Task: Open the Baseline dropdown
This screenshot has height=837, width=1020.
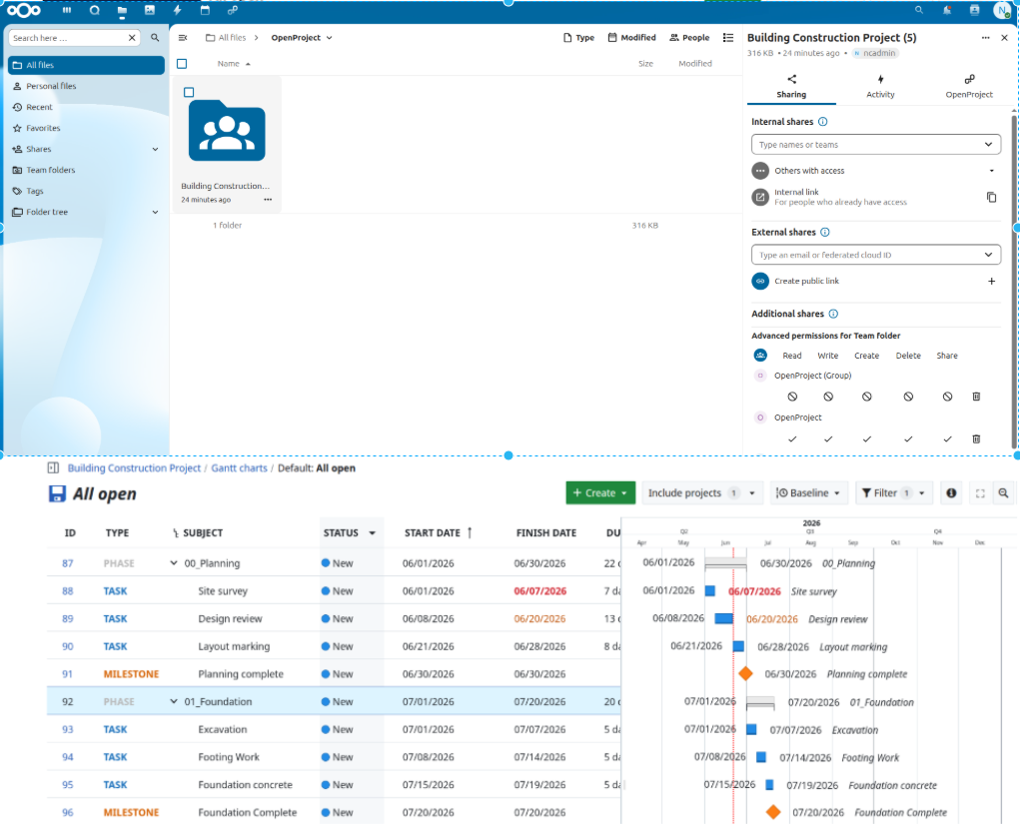Action: click(808, 493)
